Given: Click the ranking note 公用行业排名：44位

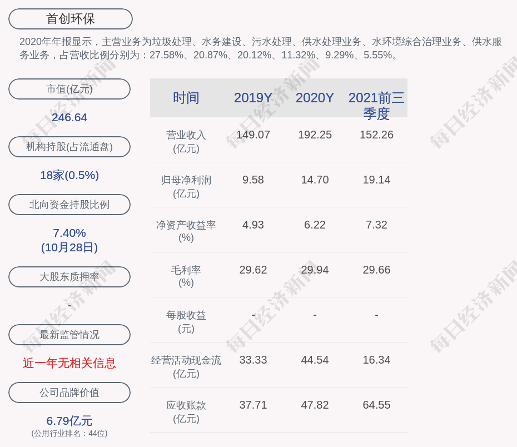Looking at the screenshot, I should [x=69, y=433].
